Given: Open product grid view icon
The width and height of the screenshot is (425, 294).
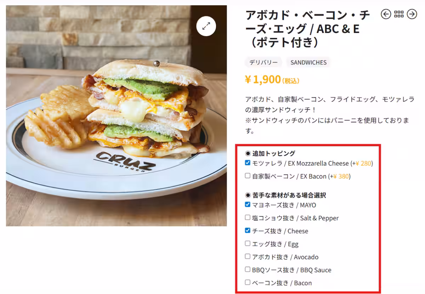Looking at the screenshot, I should (x=399, y=14).
